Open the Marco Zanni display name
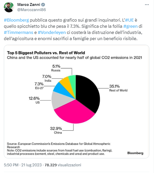 [29, 5]
